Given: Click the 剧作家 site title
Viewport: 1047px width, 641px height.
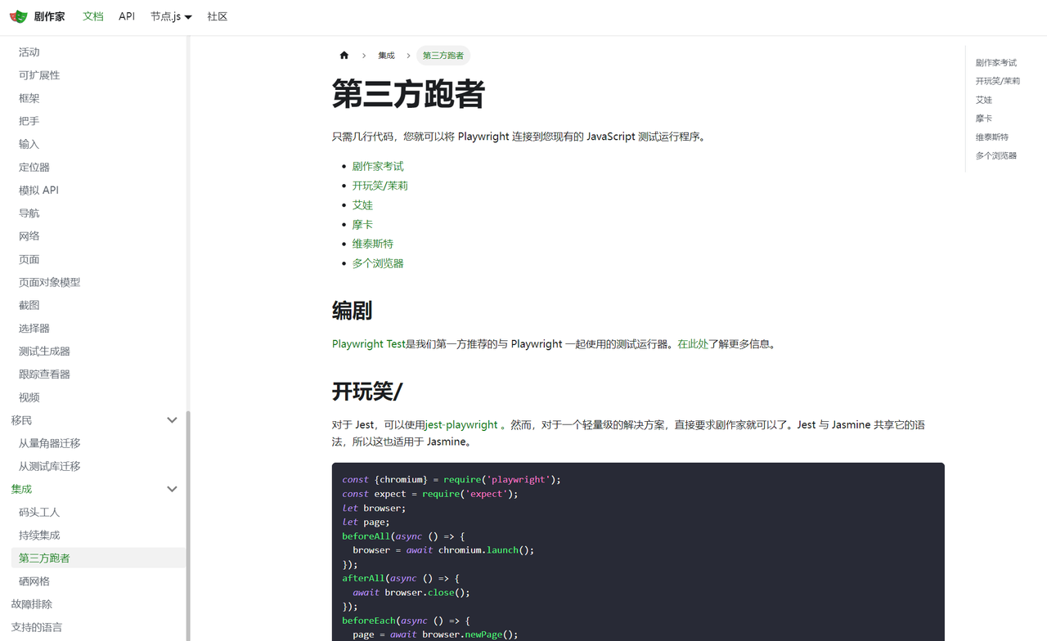Looking at the screenshot, I should [49, 16].
